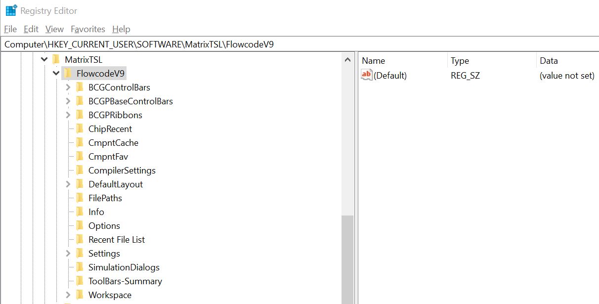Click the ChipRecent folder icon
The height and width of the screenshot is (304, 599).
(x=80, y=129)
